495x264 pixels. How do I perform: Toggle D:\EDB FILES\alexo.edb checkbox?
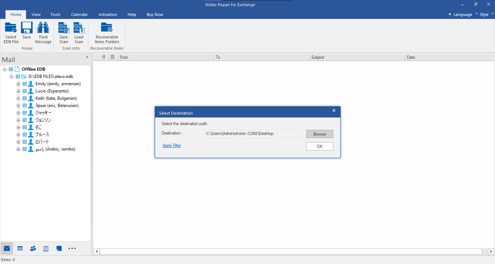18,77
